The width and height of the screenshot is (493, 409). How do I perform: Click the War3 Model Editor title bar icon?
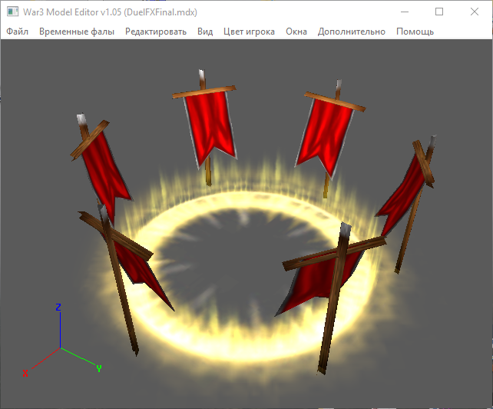point(12,12)
